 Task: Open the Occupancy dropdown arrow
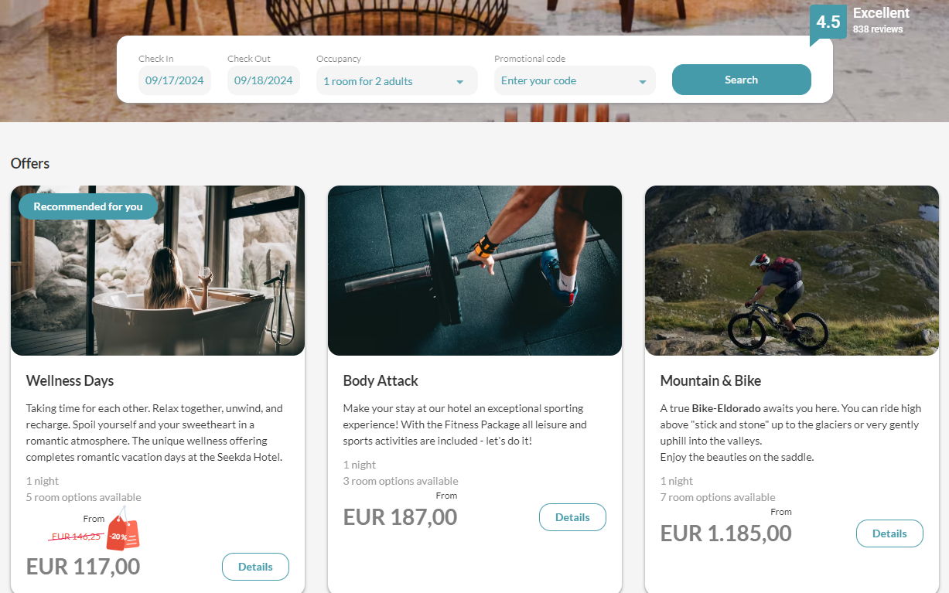(x=459, y=81)
